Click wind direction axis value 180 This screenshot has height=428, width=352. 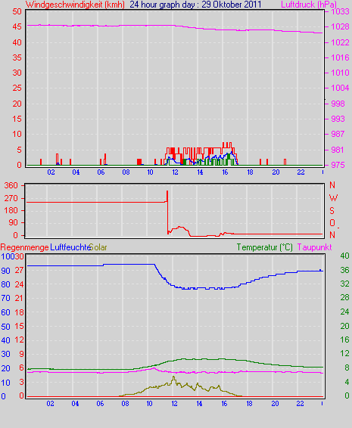[x=11, y=211]
